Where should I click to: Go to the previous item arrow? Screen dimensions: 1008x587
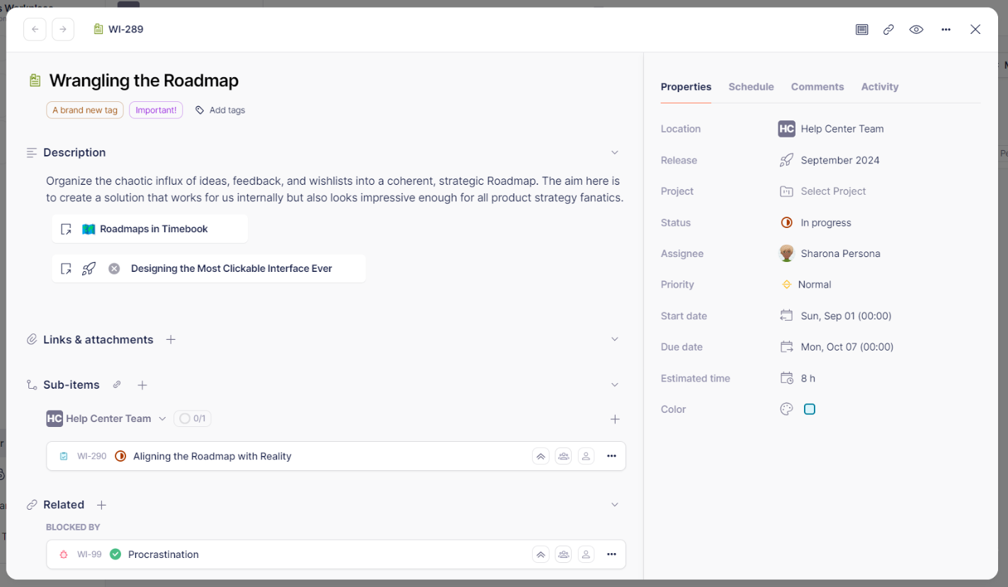[x=35, y=29]
